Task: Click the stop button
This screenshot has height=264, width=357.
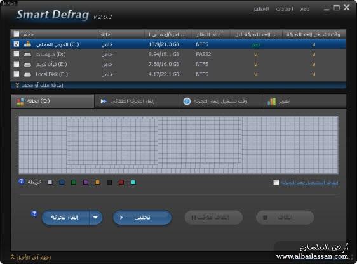Action: pos(285,218)
